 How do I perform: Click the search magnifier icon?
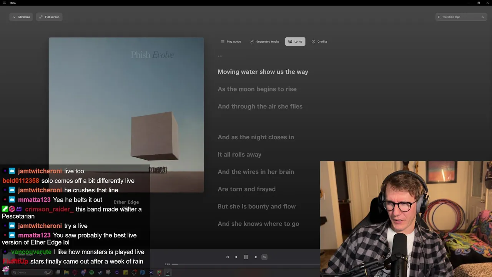pyautogui.click(x=439, y=17)
